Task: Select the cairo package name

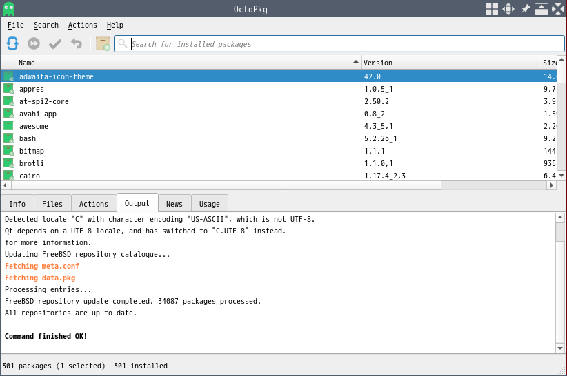Action: click(30, 176)
